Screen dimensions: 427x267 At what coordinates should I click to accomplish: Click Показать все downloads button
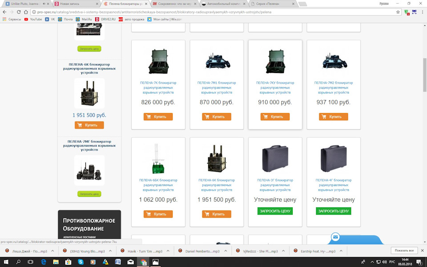point(404,251)
